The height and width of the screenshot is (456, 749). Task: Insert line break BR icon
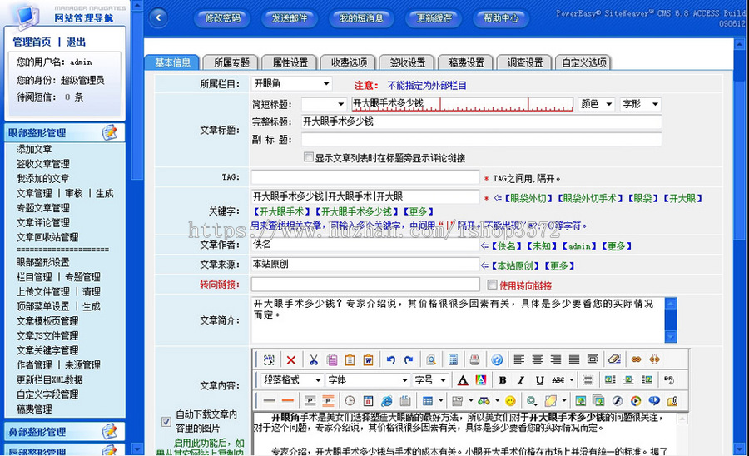[x=669, y=380]
